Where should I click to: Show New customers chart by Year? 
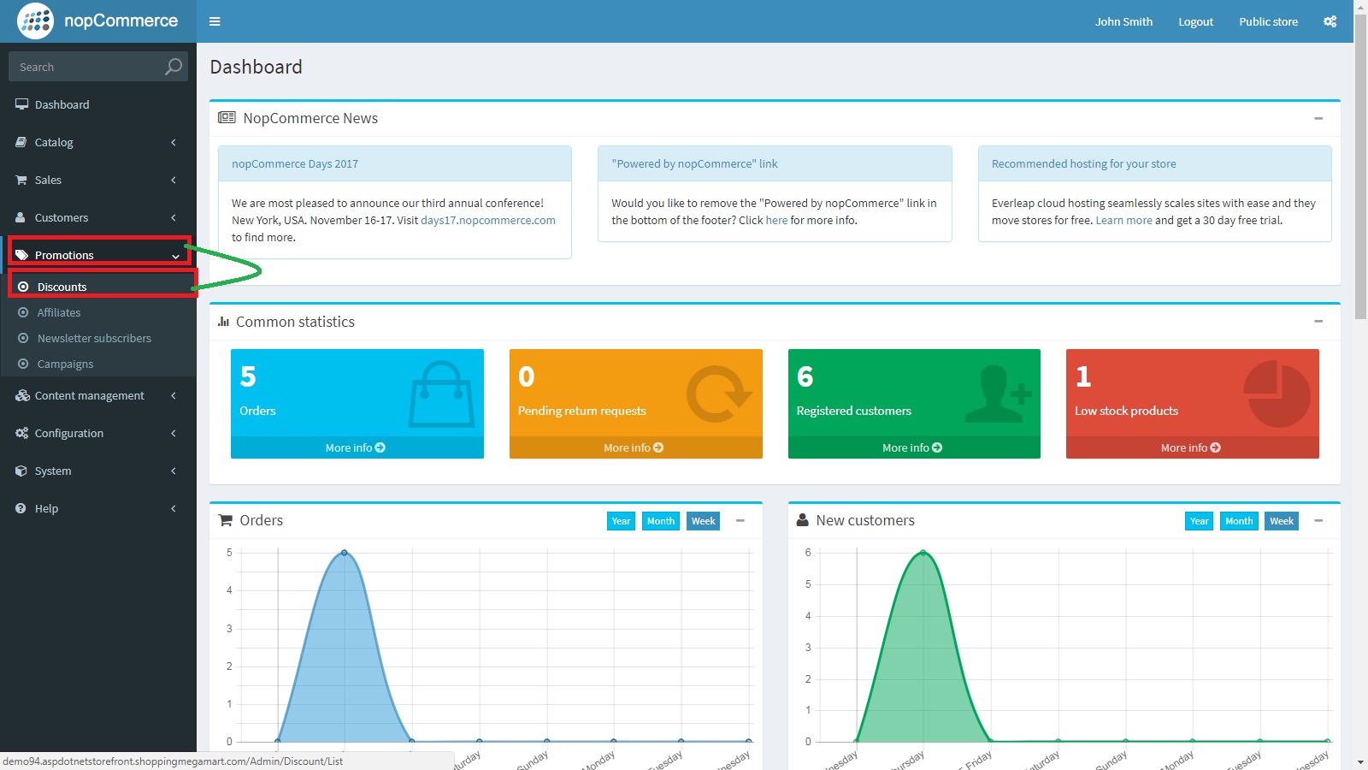[1199, 521]
